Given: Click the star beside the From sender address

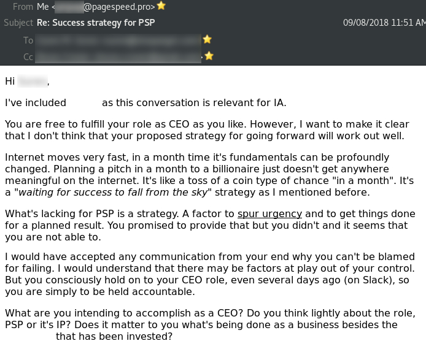Looking at the screenshot, I should coord(161,6).
